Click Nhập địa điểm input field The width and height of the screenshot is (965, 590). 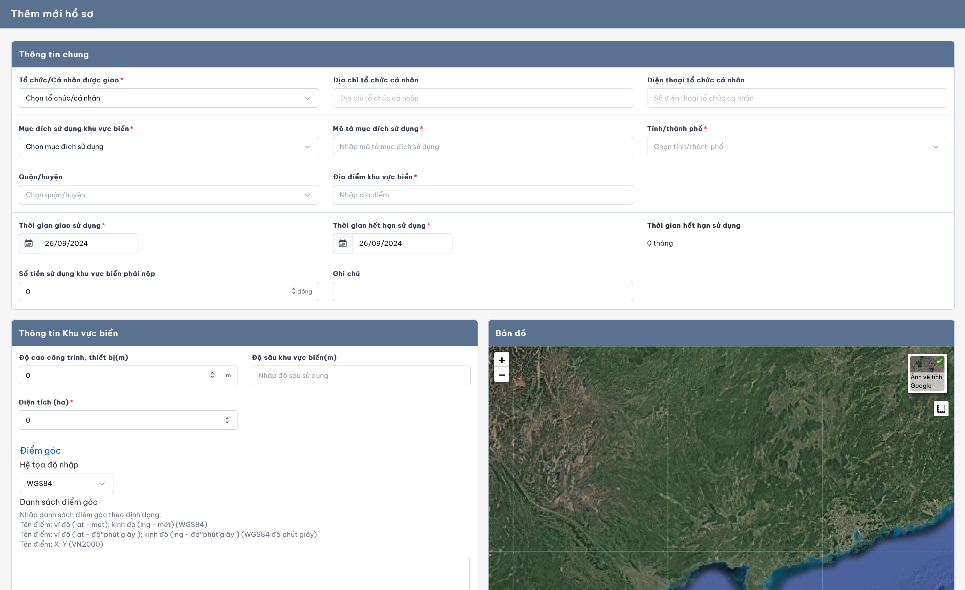482,195
